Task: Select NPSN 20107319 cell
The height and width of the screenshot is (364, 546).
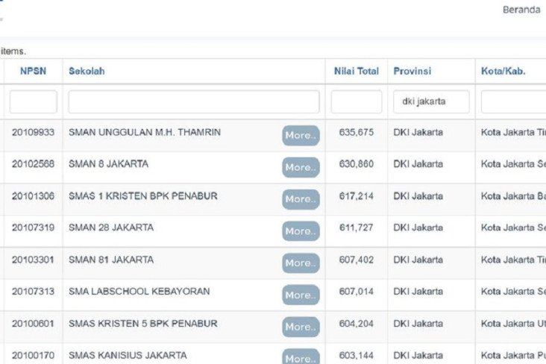Action: click(33, 228)
